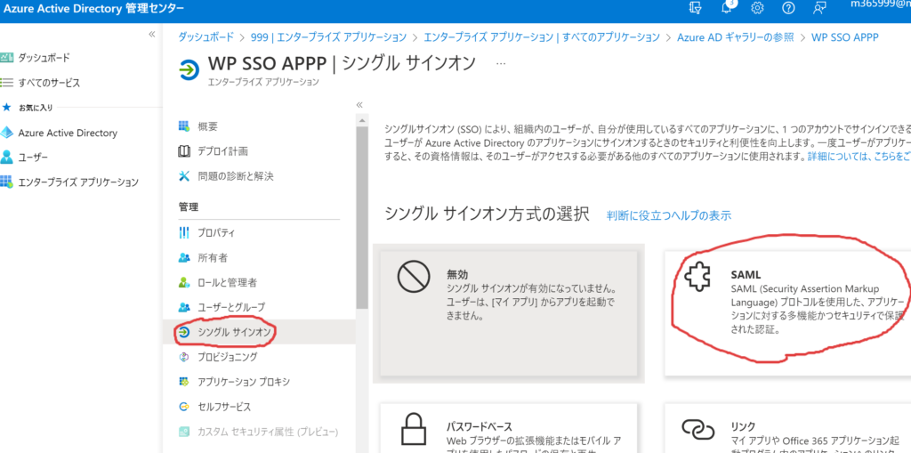Click the セルフサービス icon
This screenshot has width=911, height=453.
point(183,406)
